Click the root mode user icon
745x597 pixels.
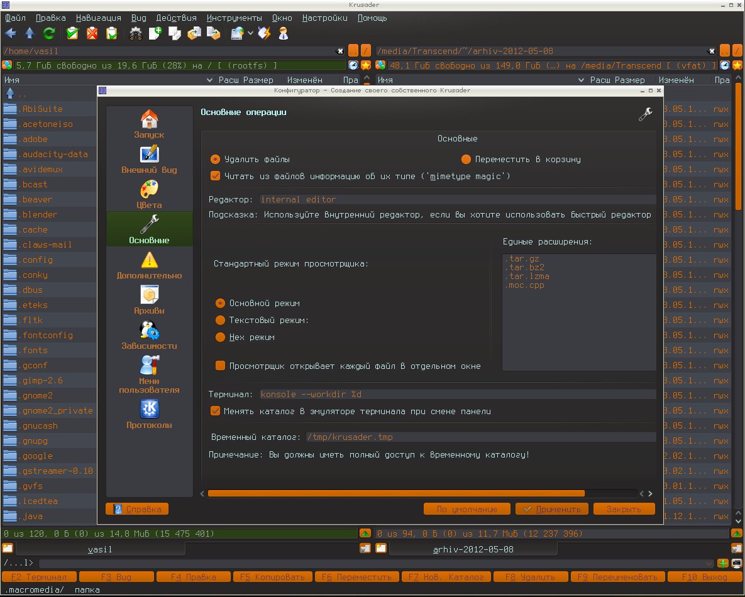284,33
